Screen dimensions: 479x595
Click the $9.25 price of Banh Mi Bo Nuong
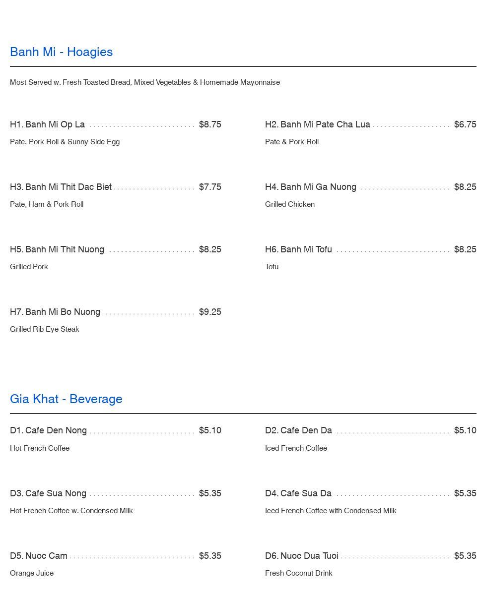pyautogui.click(x=210, y=312)
